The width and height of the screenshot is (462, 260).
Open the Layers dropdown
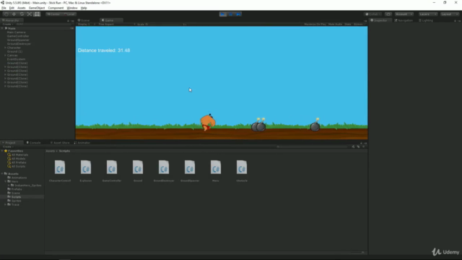pyautogui.click(x=428, y=14)
